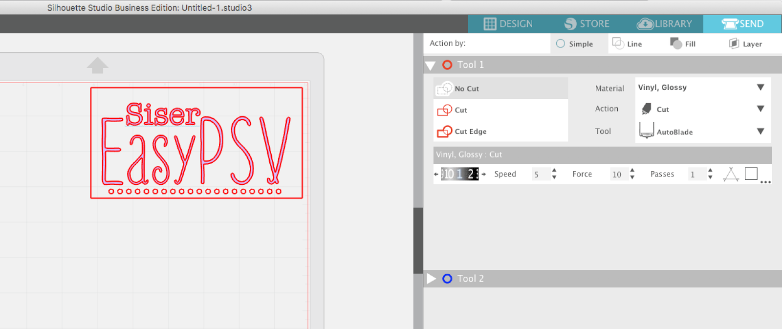The image size is (782, 329).
Task: Click the No Cut icon
Action: (445, 88)
